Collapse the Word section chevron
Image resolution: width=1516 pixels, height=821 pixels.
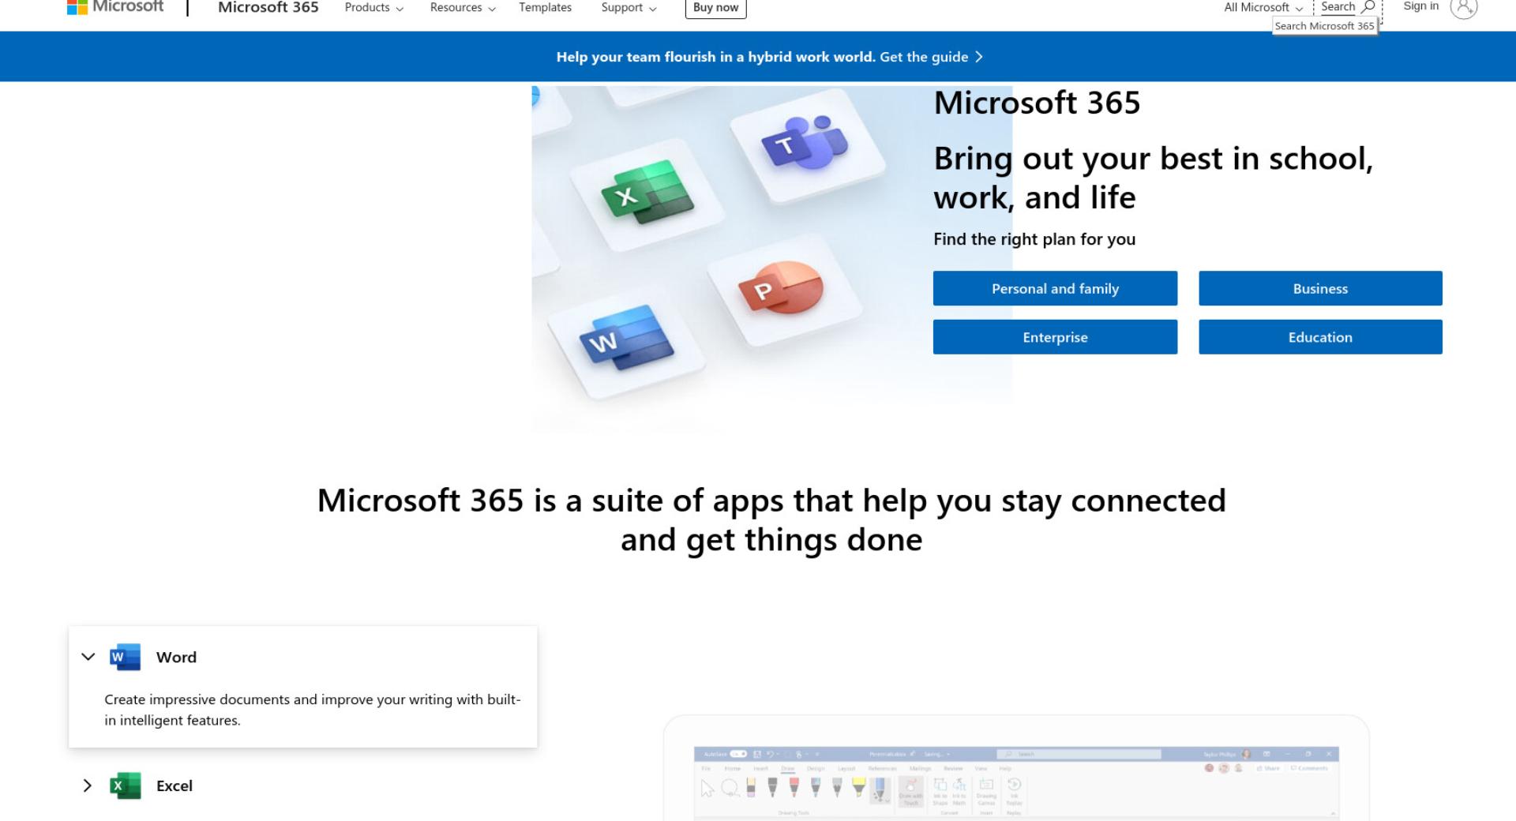88,657
